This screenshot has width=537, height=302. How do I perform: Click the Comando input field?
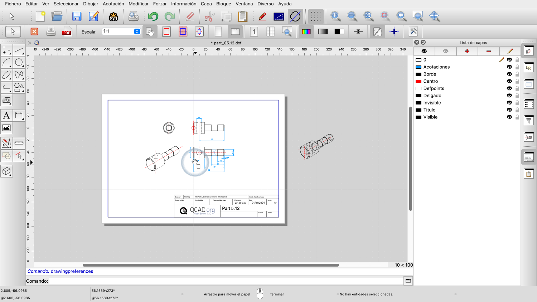(226, 281)
